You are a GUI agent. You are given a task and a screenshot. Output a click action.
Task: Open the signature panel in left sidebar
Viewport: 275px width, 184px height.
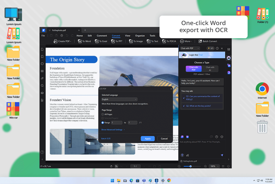tap(42, 100)
